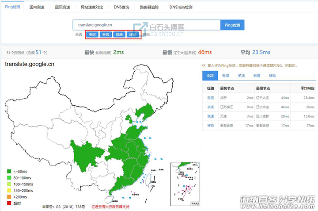Select the 联通 results tab
Image resolution: width=318 pixels, height=211 pixels.
pyautogui.click(x=257, y=76)
